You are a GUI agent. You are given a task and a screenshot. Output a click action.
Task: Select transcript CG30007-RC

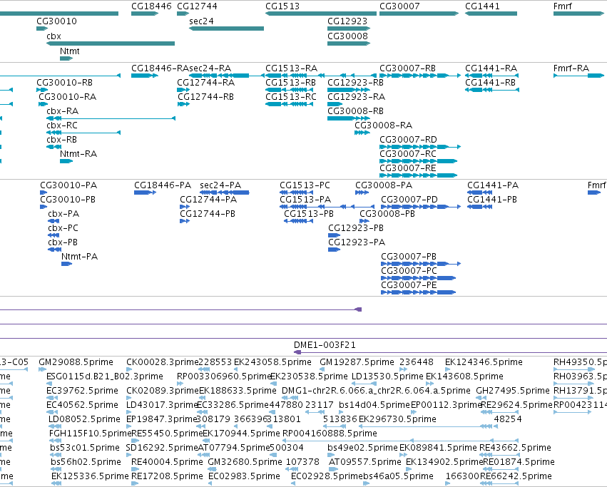[x=407, y=154]
